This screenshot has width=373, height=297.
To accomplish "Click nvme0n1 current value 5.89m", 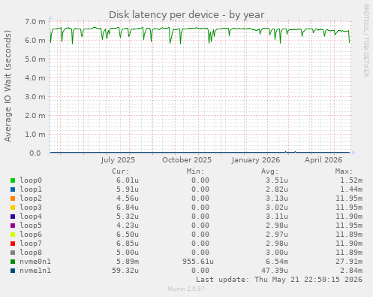I will point(128,262).
